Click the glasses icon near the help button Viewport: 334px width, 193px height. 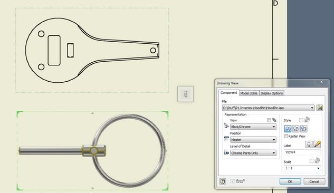tap(240, 181)
